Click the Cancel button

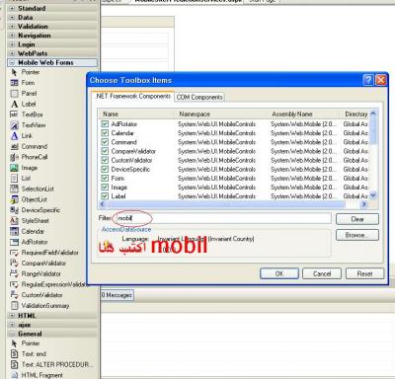(322, 273)
